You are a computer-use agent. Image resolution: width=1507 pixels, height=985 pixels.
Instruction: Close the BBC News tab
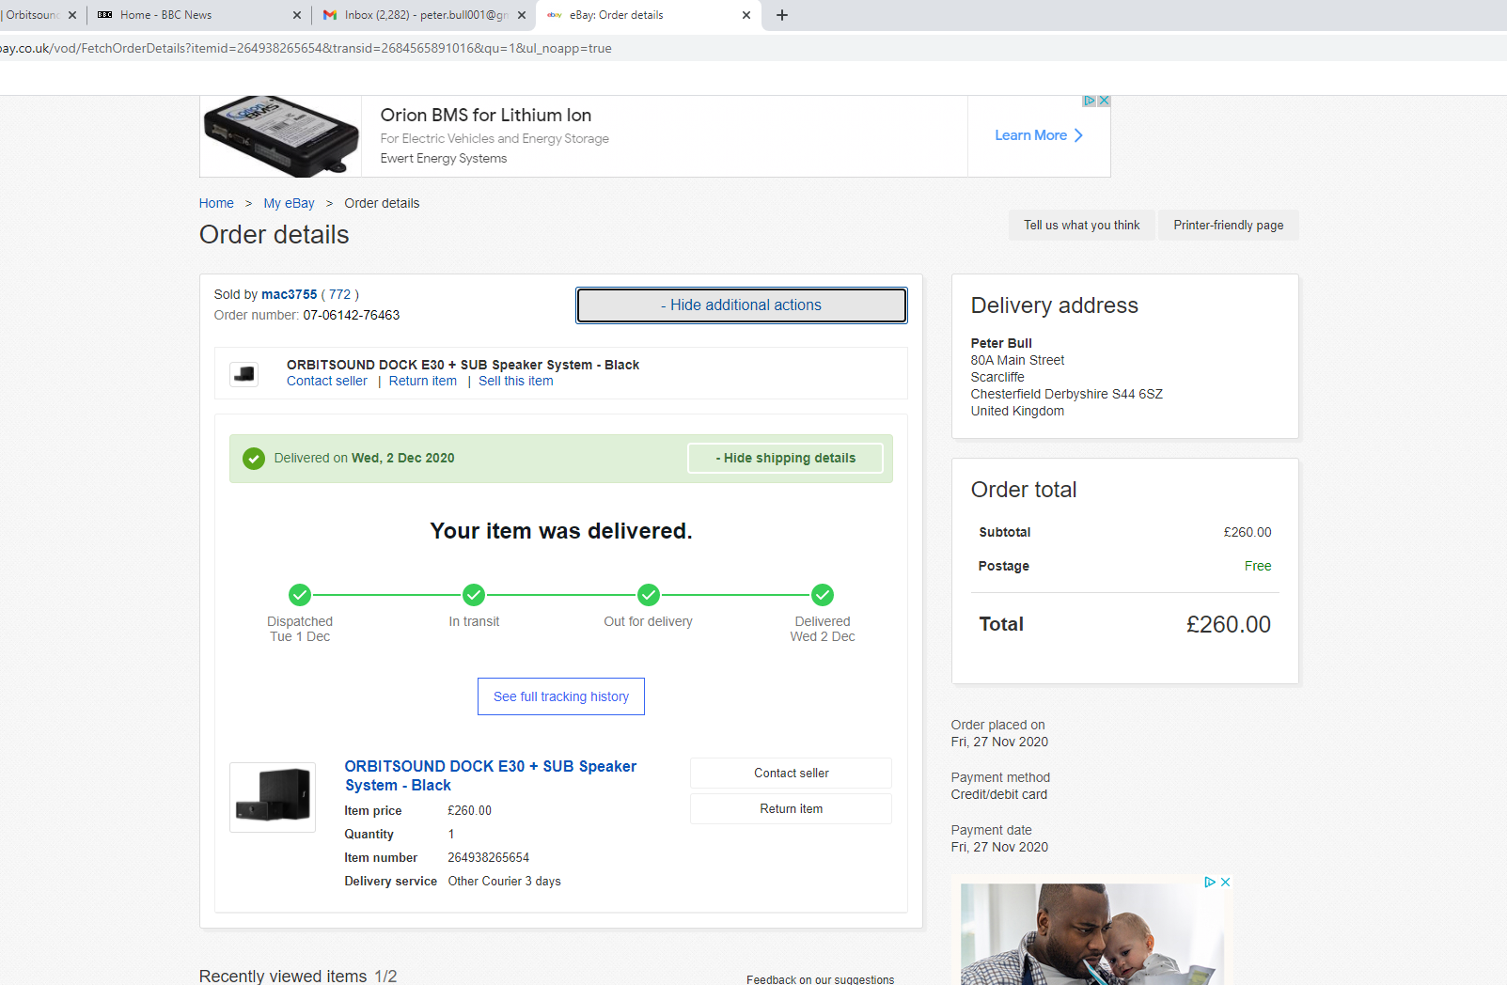tap(297, 15)
